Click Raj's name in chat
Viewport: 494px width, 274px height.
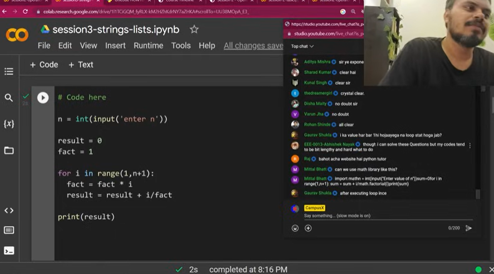tap(307, 159)
